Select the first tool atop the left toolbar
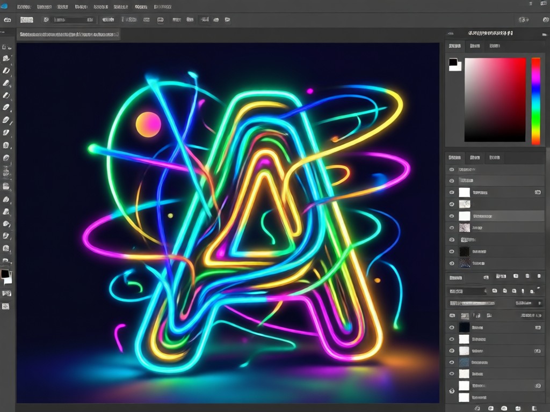The image size is (550, 412). click(6, 47)
